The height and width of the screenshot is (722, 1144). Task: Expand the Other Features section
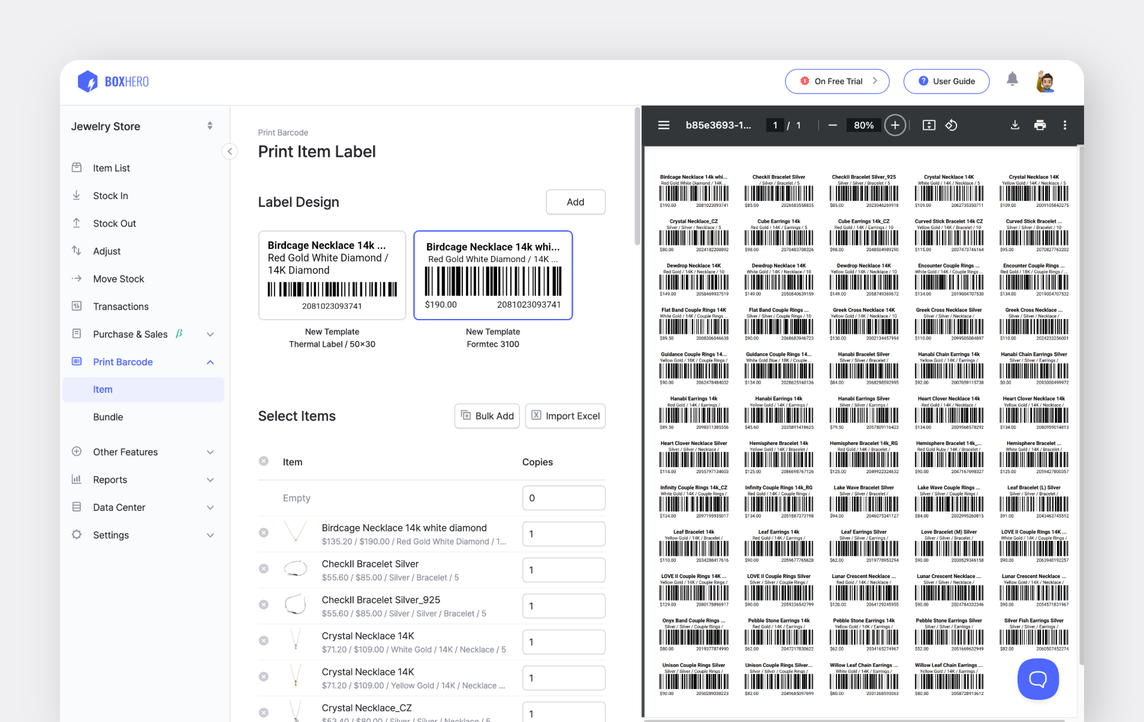[x=143, y=452]
